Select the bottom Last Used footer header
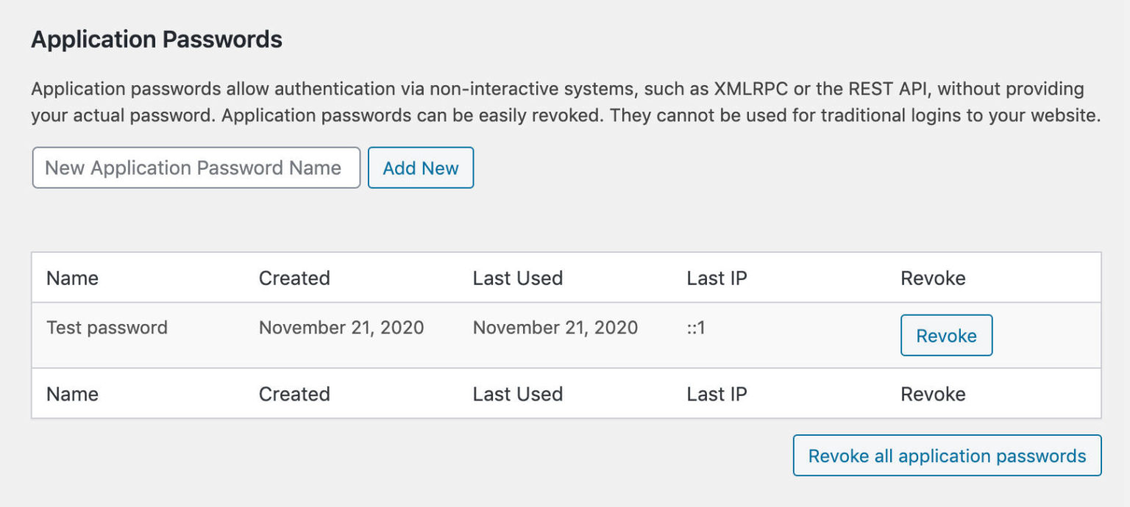Screen dimensions: 1130x507 click(x=518, y=394)
